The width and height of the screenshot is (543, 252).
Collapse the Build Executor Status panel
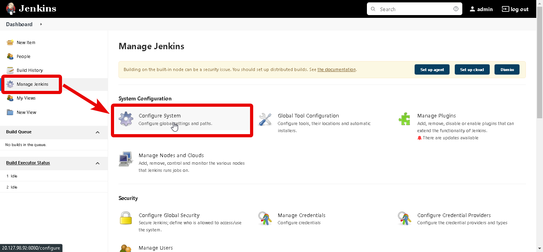click(98, 163)
